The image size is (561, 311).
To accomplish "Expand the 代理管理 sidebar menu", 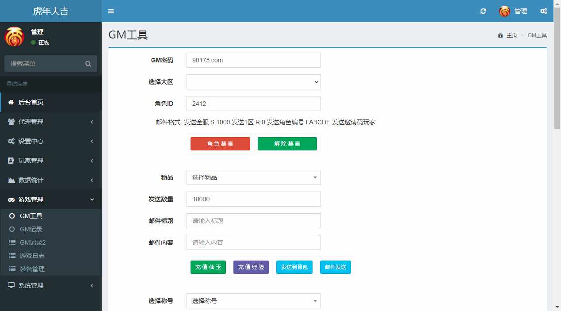I will click(51, 122).
